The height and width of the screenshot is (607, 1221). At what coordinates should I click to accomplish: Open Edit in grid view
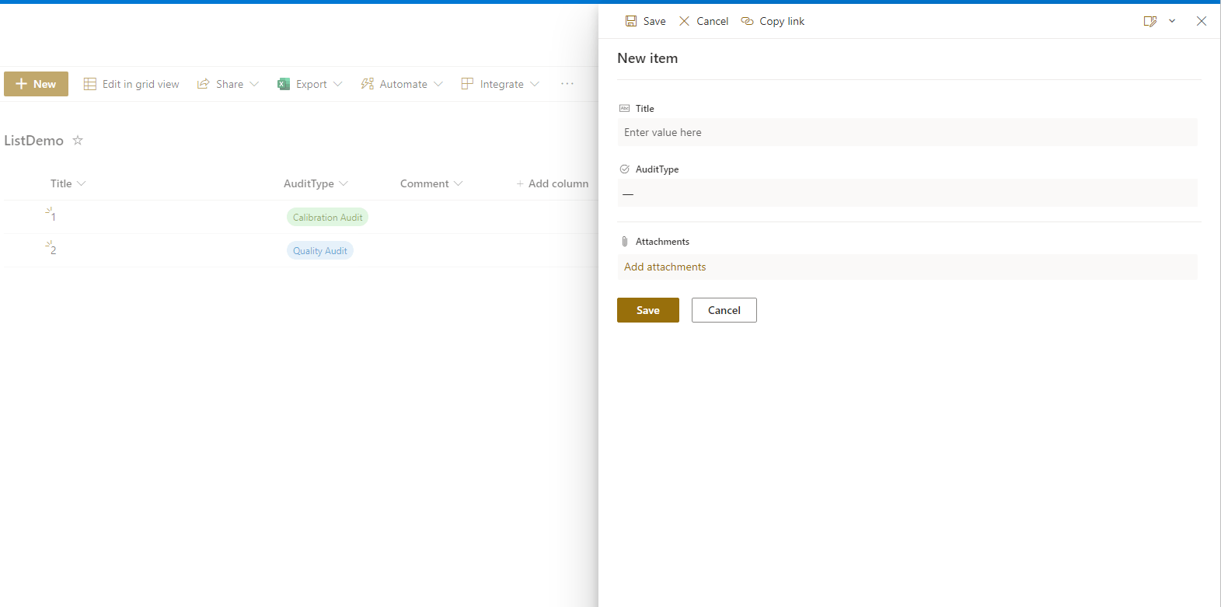(x=131, y=84)
